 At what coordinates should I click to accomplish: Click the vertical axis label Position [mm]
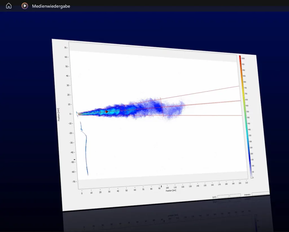click(59, 115)
